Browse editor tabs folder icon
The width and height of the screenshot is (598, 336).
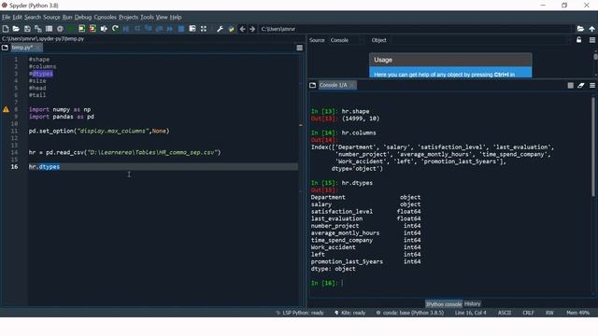click(5, 48)
